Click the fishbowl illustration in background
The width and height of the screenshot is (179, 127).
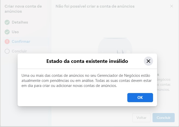pyautogui.click(x=115, y=45)
